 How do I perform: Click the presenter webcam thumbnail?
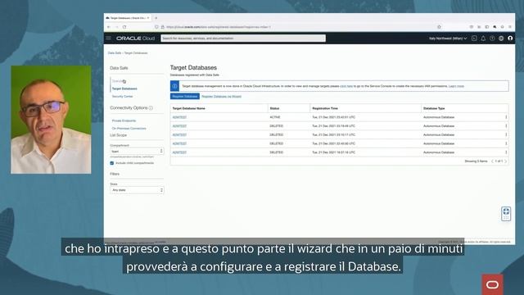tap(51, 120)
